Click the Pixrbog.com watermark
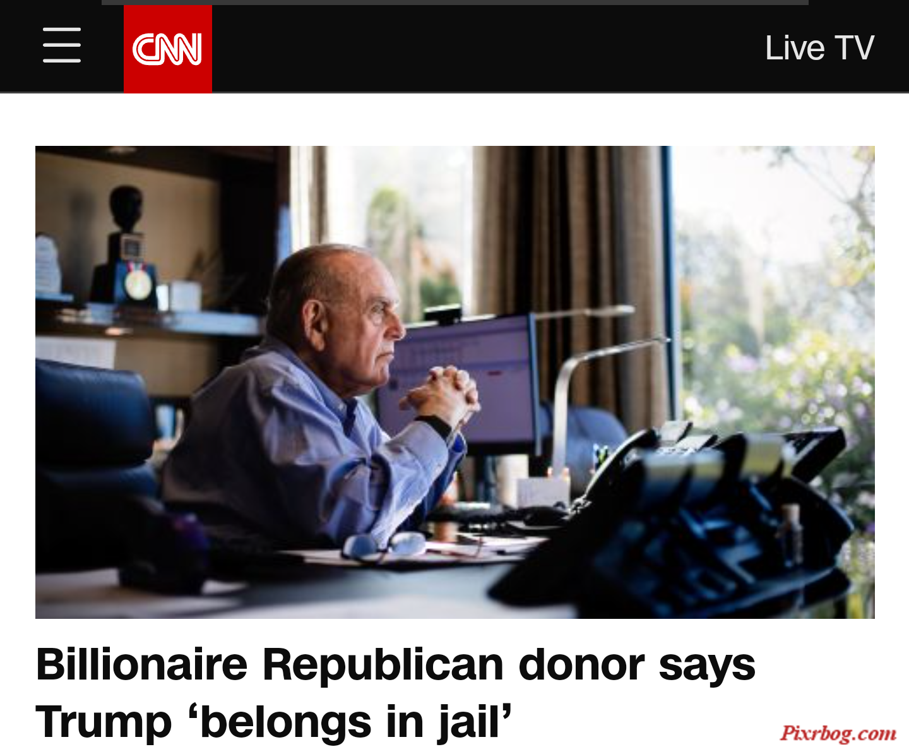 [838, 733]
